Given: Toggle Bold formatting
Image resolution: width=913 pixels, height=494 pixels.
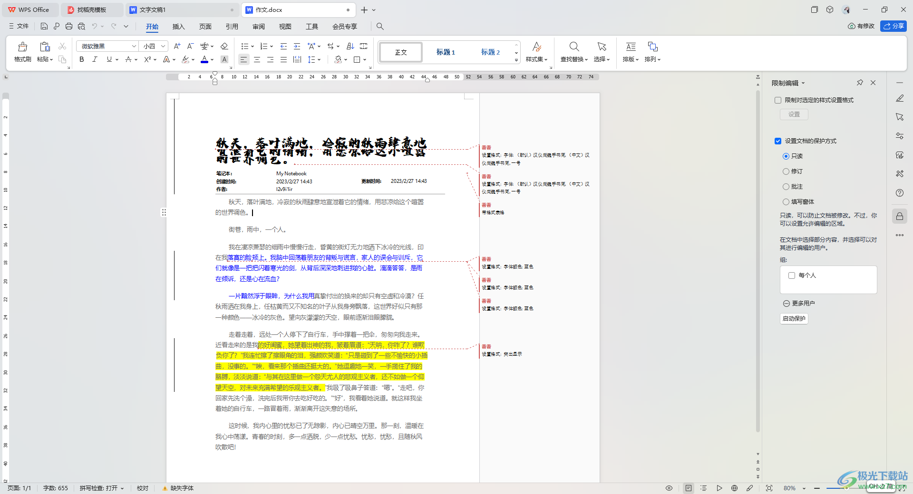Looking at the screenshot, I should pyautogui.click(x=82, y=59).
